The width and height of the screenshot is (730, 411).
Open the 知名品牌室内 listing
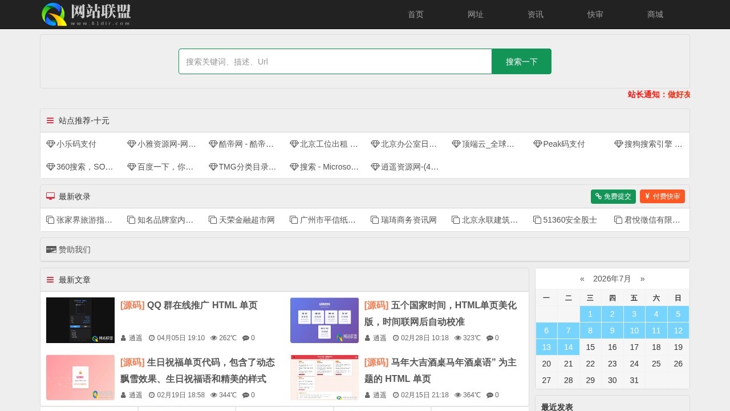click(x=161, y=220)
